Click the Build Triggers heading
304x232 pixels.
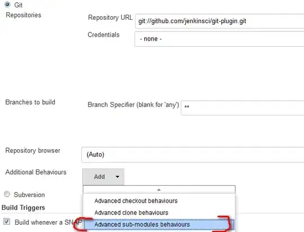pyautogui.click(x=23, y=208)
